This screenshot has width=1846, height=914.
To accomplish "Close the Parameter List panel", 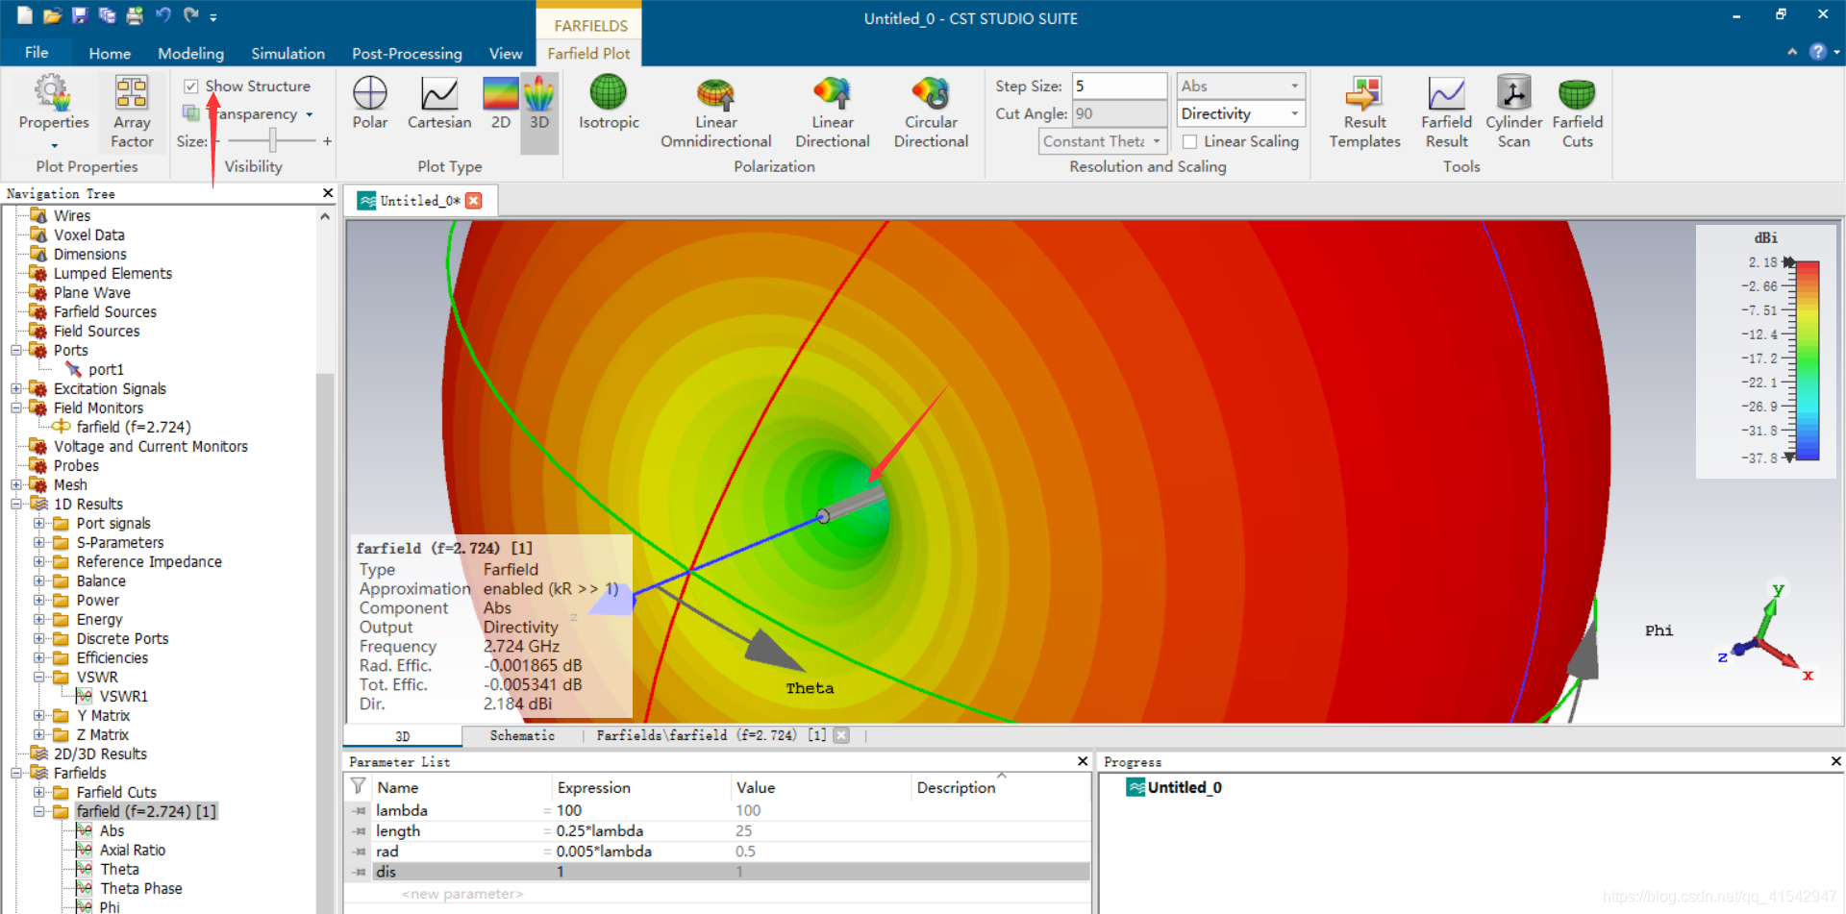I will click(x=1083, y=761).
